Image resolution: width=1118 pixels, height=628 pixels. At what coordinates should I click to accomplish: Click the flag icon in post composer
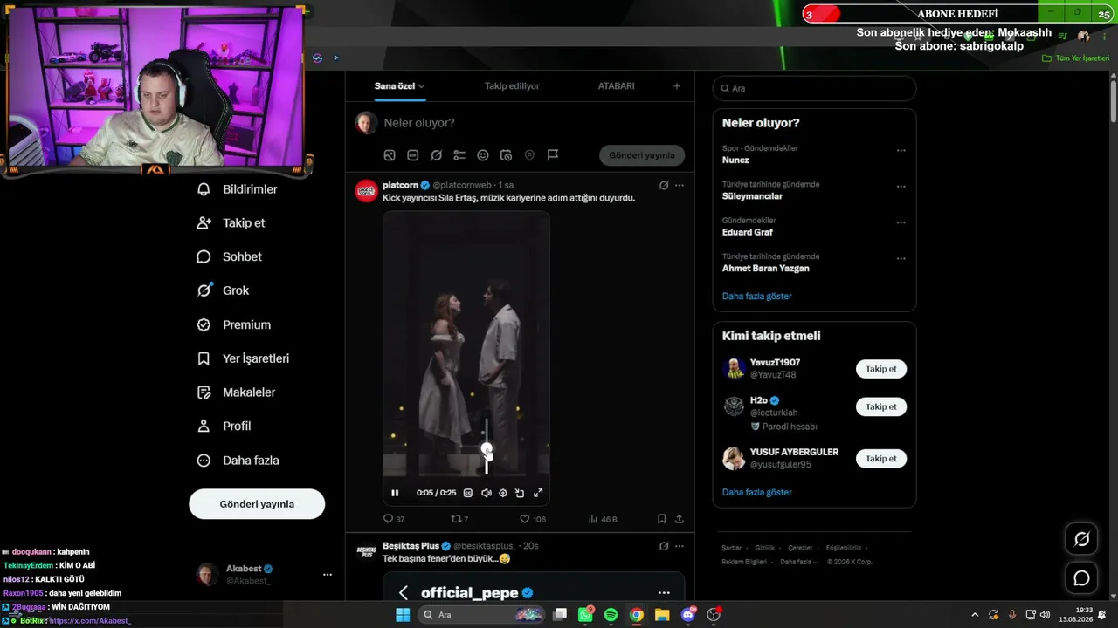pyautogui.click(x=553, y=155)
